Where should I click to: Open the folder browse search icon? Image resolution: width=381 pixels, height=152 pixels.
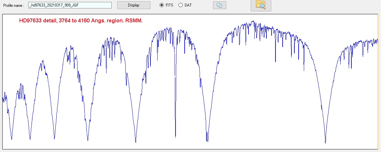261,5
